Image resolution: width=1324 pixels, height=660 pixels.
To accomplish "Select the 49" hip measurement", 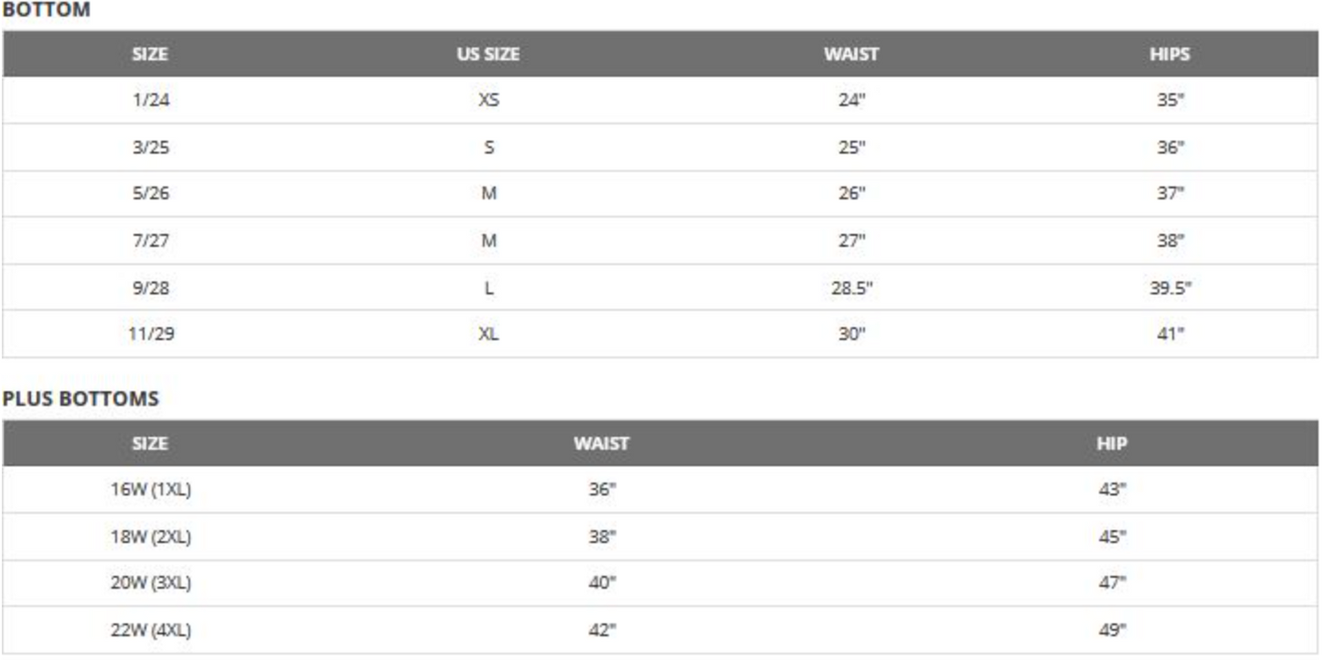I will (1111, 630).
